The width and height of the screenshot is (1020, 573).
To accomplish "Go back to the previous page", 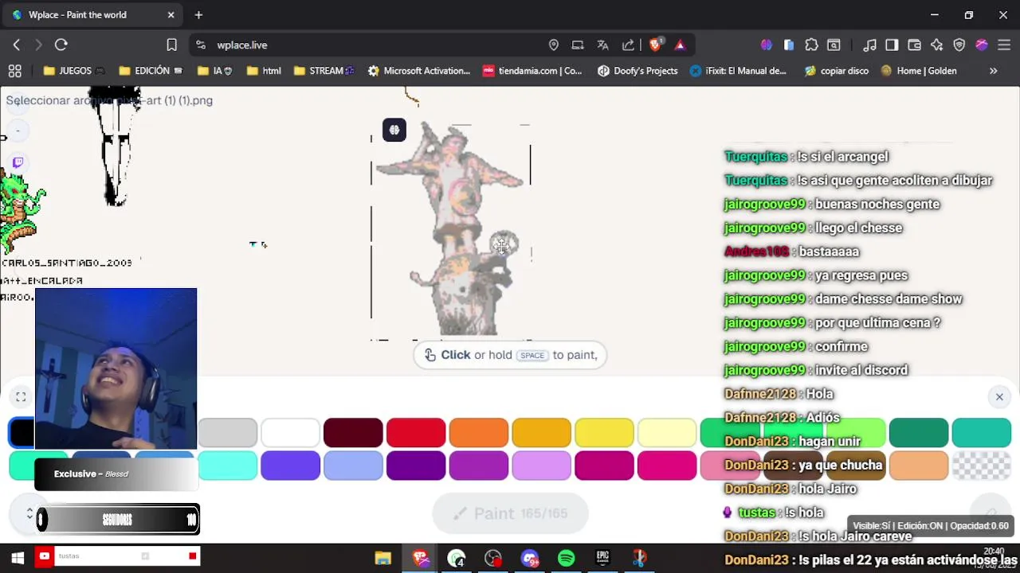I will (x=17, y=45).
